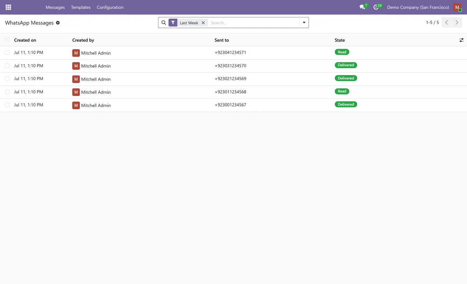Image resolution: width=467 pixels, height=284 pixels.
Task: Click Mitchell Admin name in the +923021234569 row
Action: (96, 79)
